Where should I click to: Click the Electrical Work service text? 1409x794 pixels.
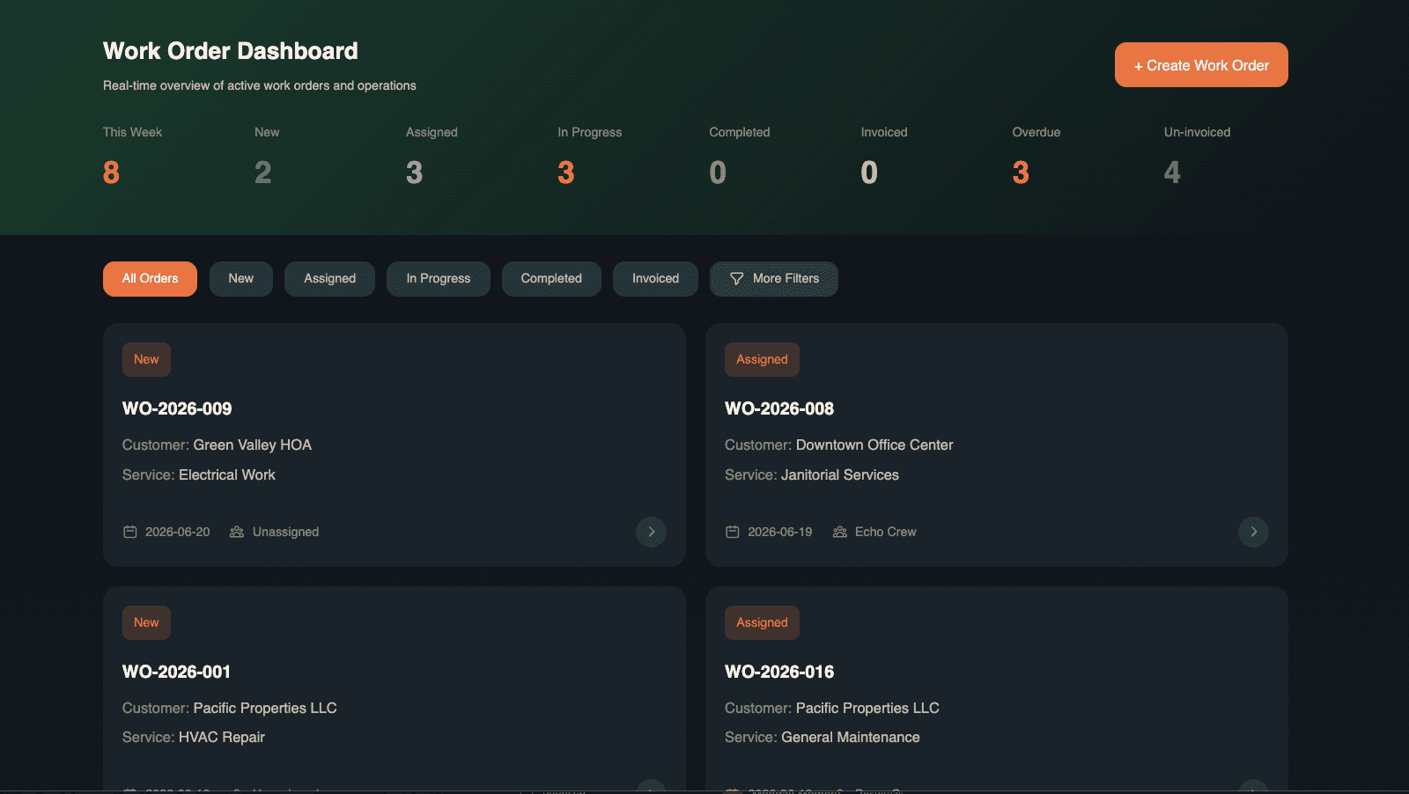227,475
